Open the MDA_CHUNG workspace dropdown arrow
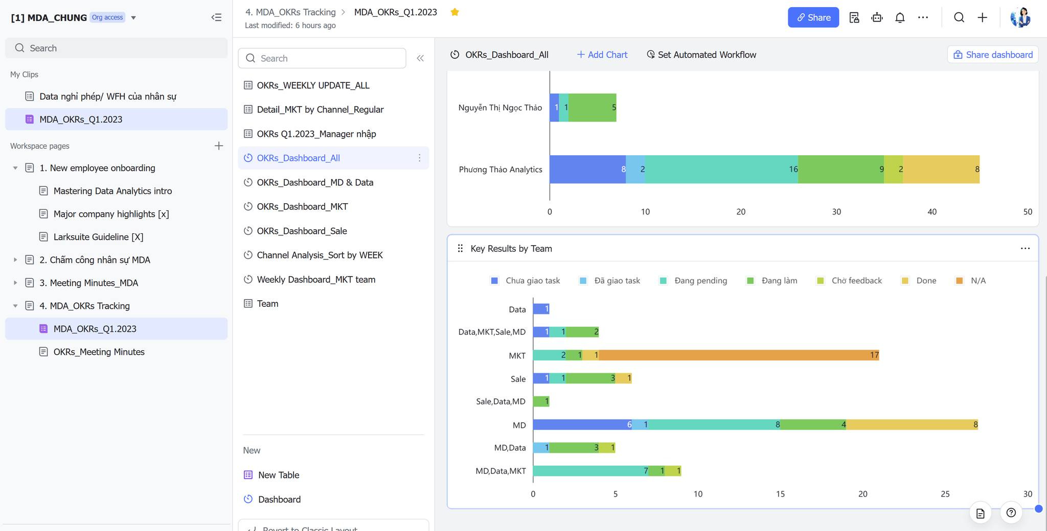The image size is (1047, 531). pos(133,18)
